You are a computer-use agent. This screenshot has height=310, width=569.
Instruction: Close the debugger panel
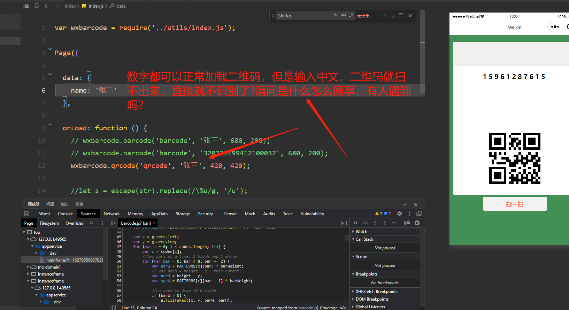pos(416,205)
